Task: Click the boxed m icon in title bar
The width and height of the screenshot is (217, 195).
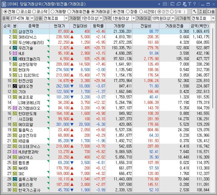Action: pyautogui.click(x=165, y=4)
